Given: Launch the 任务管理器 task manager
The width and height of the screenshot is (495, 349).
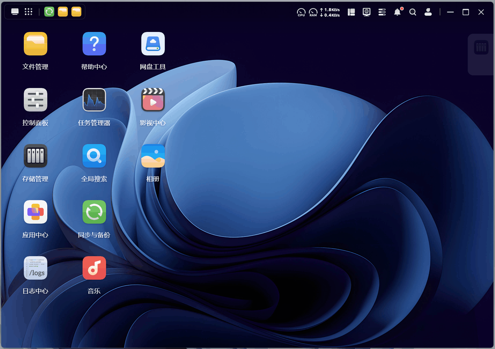Looking at the screenshot, I should [x=94, y=100].
